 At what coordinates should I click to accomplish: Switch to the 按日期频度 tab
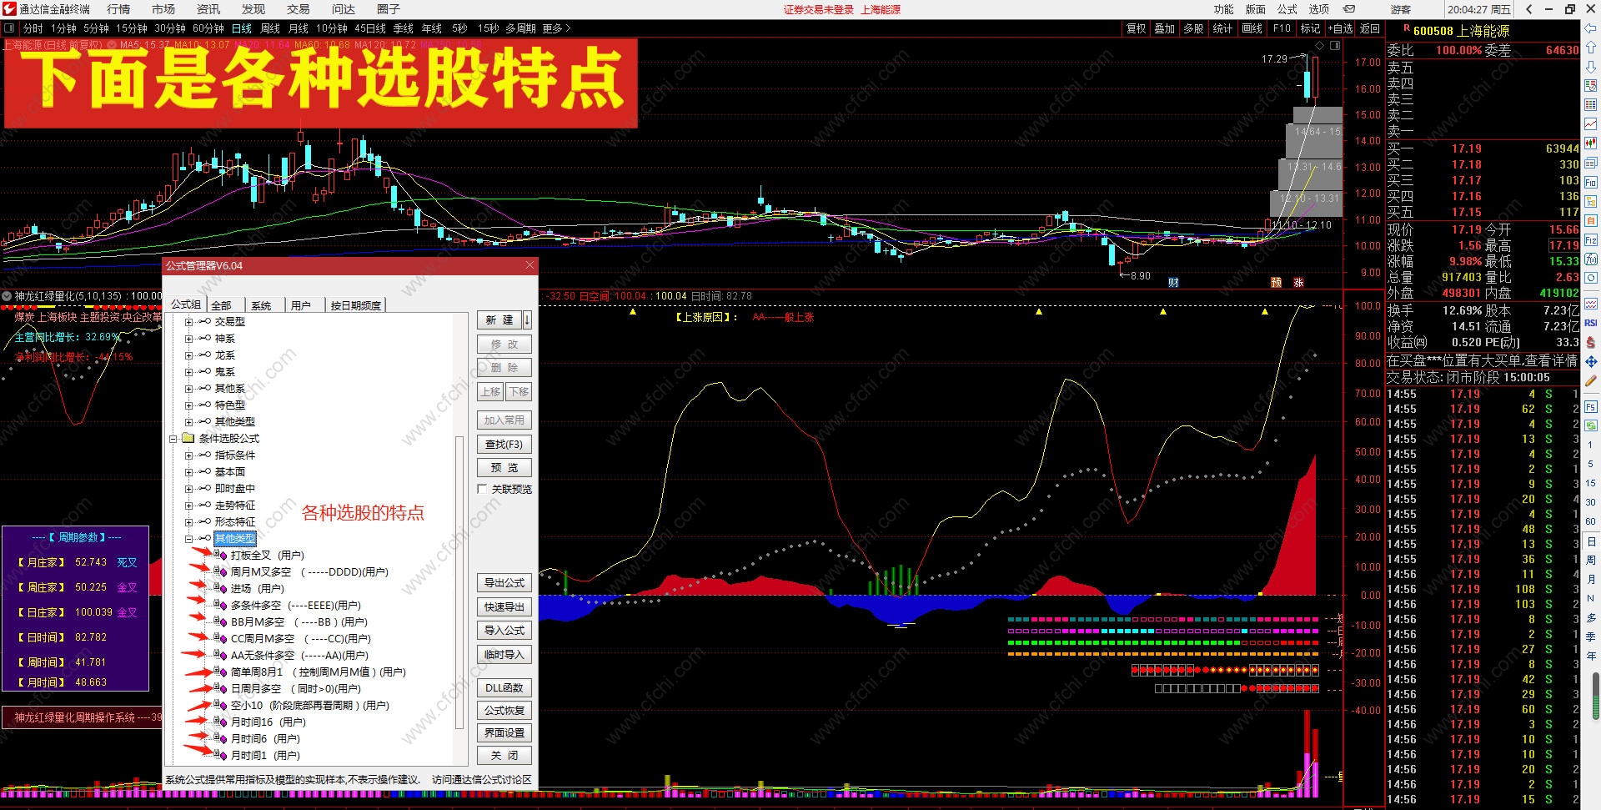coord(356,305)
